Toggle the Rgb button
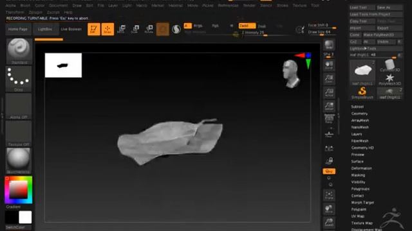Viewport: 412px width, 231px height. tap(215, 26)
